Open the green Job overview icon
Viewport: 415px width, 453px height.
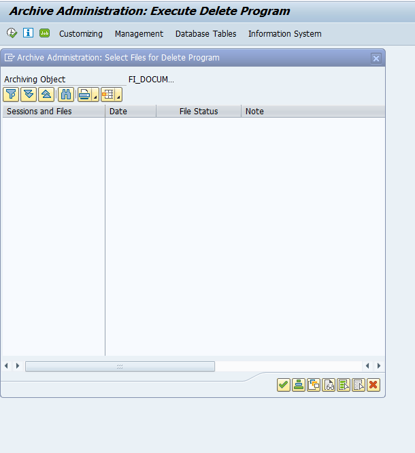click(44, 33)
